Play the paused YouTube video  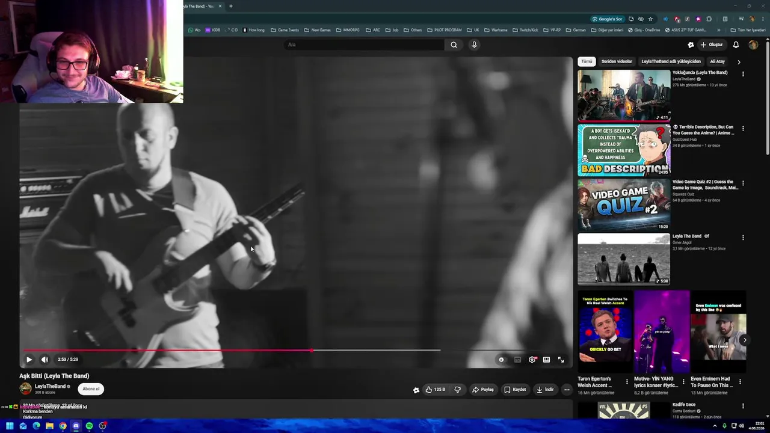[29, 360]
